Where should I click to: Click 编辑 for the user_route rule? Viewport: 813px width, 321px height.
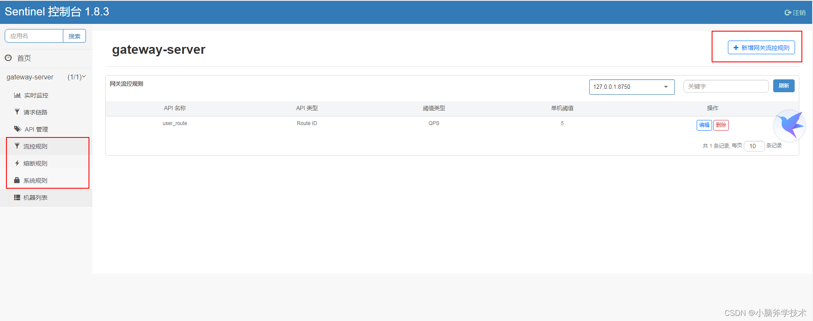704,125
